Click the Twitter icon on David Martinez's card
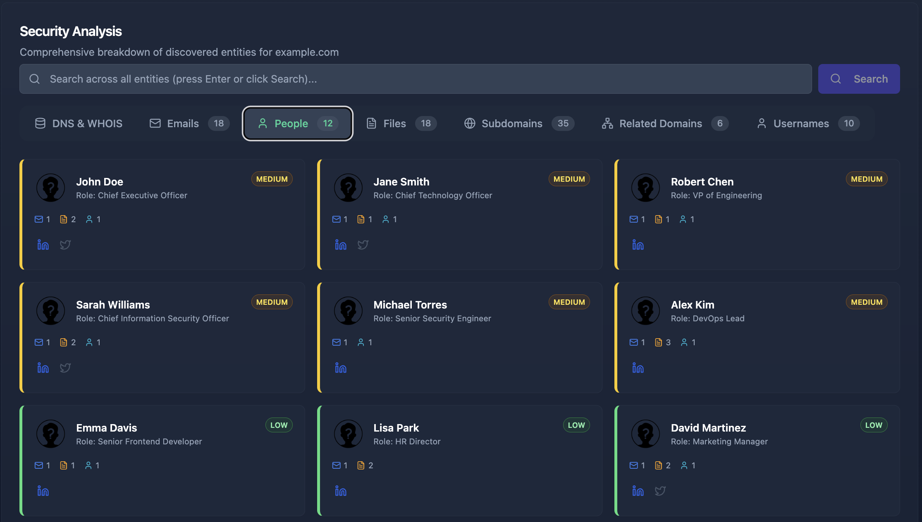 (660, 491)
